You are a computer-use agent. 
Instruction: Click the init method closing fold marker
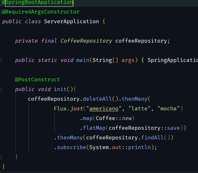pyautogui.click(x=1, y=157)
